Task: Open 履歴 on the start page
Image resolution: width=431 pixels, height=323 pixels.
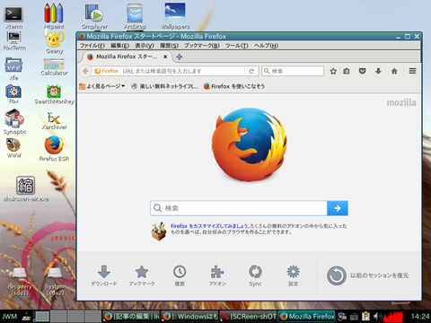Action: pyautogui.click(x=180, y=275)
